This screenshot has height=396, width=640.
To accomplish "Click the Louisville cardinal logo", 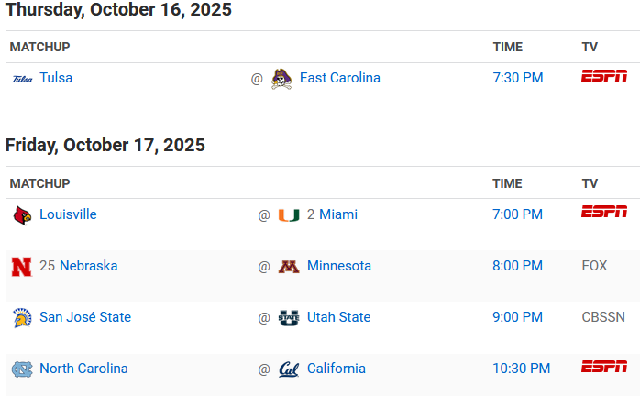I will 21,215.
